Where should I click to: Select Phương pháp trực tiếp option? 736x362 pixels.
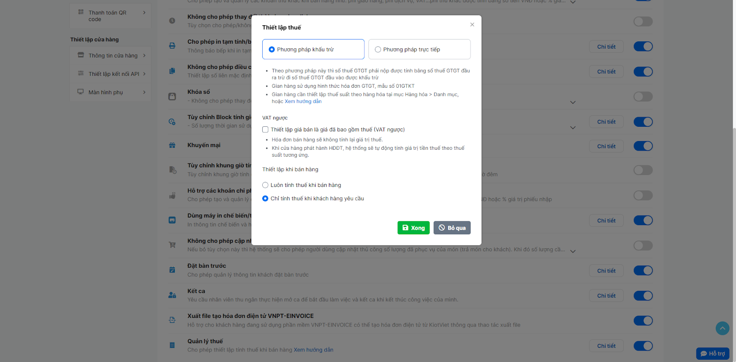(378, 50)
